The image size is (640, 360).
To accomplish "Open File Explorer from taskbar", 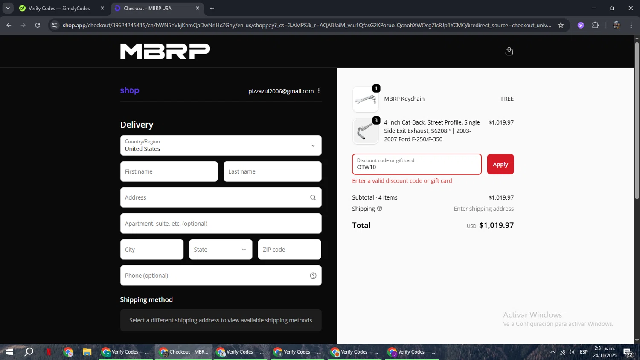I will click(87, 352).
